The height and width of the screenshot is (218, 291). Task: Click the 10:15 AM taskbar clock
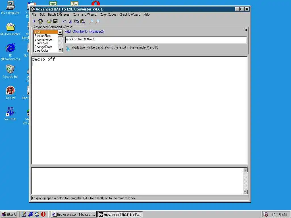[279, 215]
